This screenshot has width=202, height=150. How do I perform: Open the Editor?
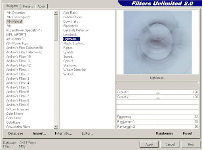(87, 133)
